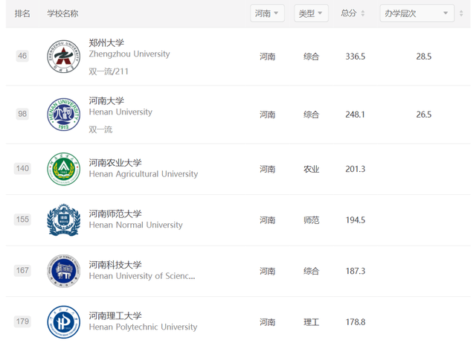Click total score 336.5
Viewport: 476px width, 343px height.
356,57
